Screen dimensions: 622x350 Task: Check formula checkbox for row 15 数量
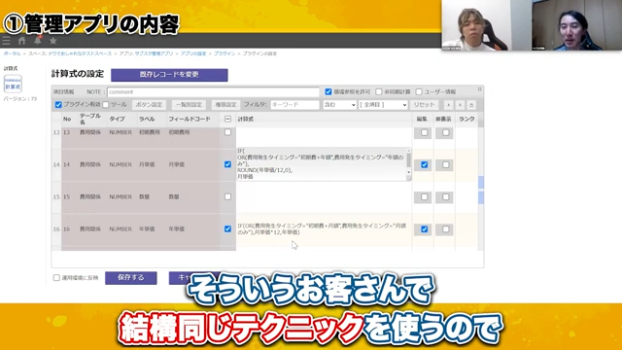pyautogui.click(x=227, y=196)
